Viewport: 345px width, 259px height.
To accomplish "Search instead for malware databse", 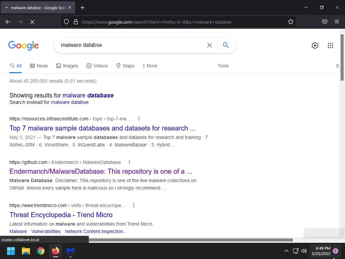I will pos(69,102).
